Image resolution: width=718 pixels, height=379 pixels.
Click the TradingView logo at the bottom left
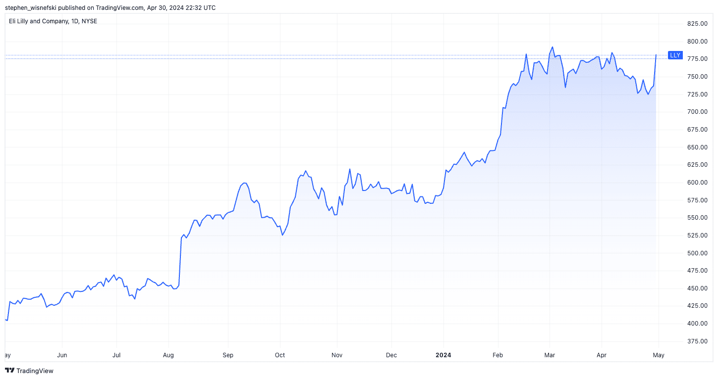pyautogui.click(x=29, y=371)
